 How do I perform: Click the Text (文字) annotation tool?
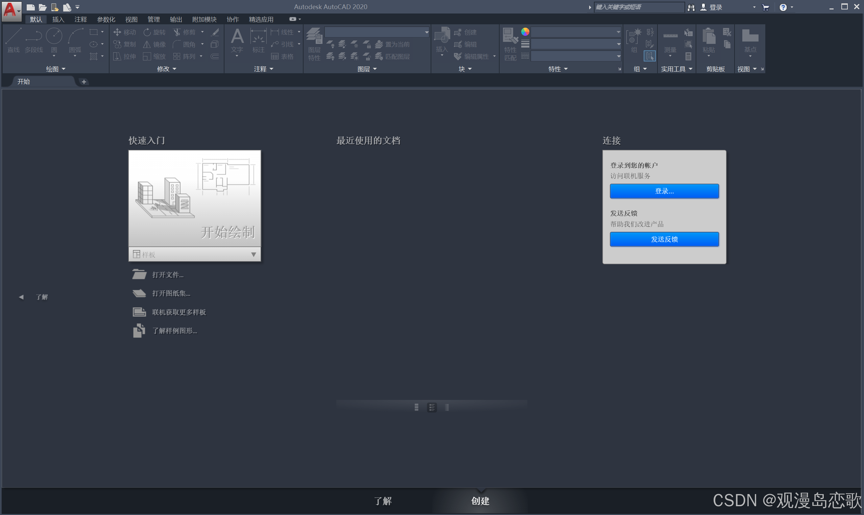[237, 36]
